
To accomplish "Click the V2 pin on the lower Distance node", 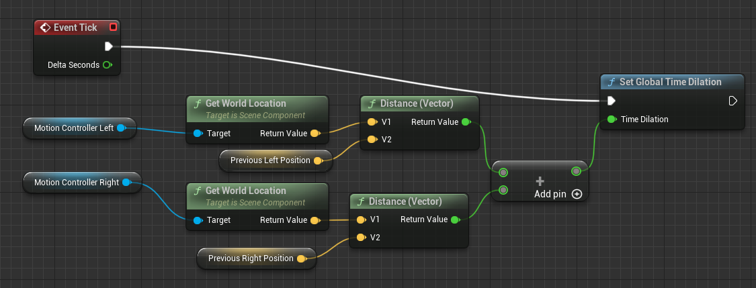I will click(361, 238).
